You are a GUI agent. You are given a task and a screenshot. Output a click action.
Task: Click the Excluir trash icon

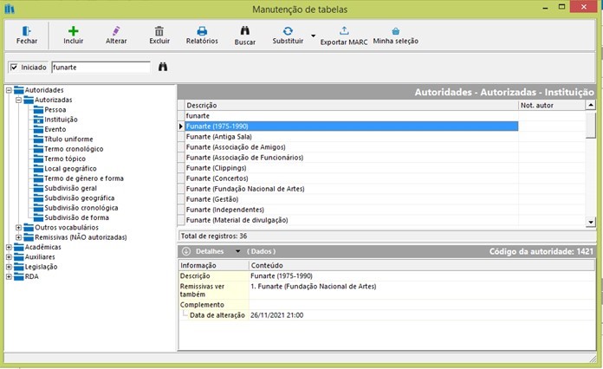[159, 30]
